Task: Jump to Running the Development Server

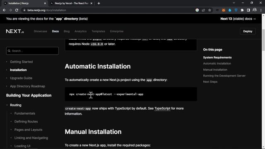Action: coord(224,76)
